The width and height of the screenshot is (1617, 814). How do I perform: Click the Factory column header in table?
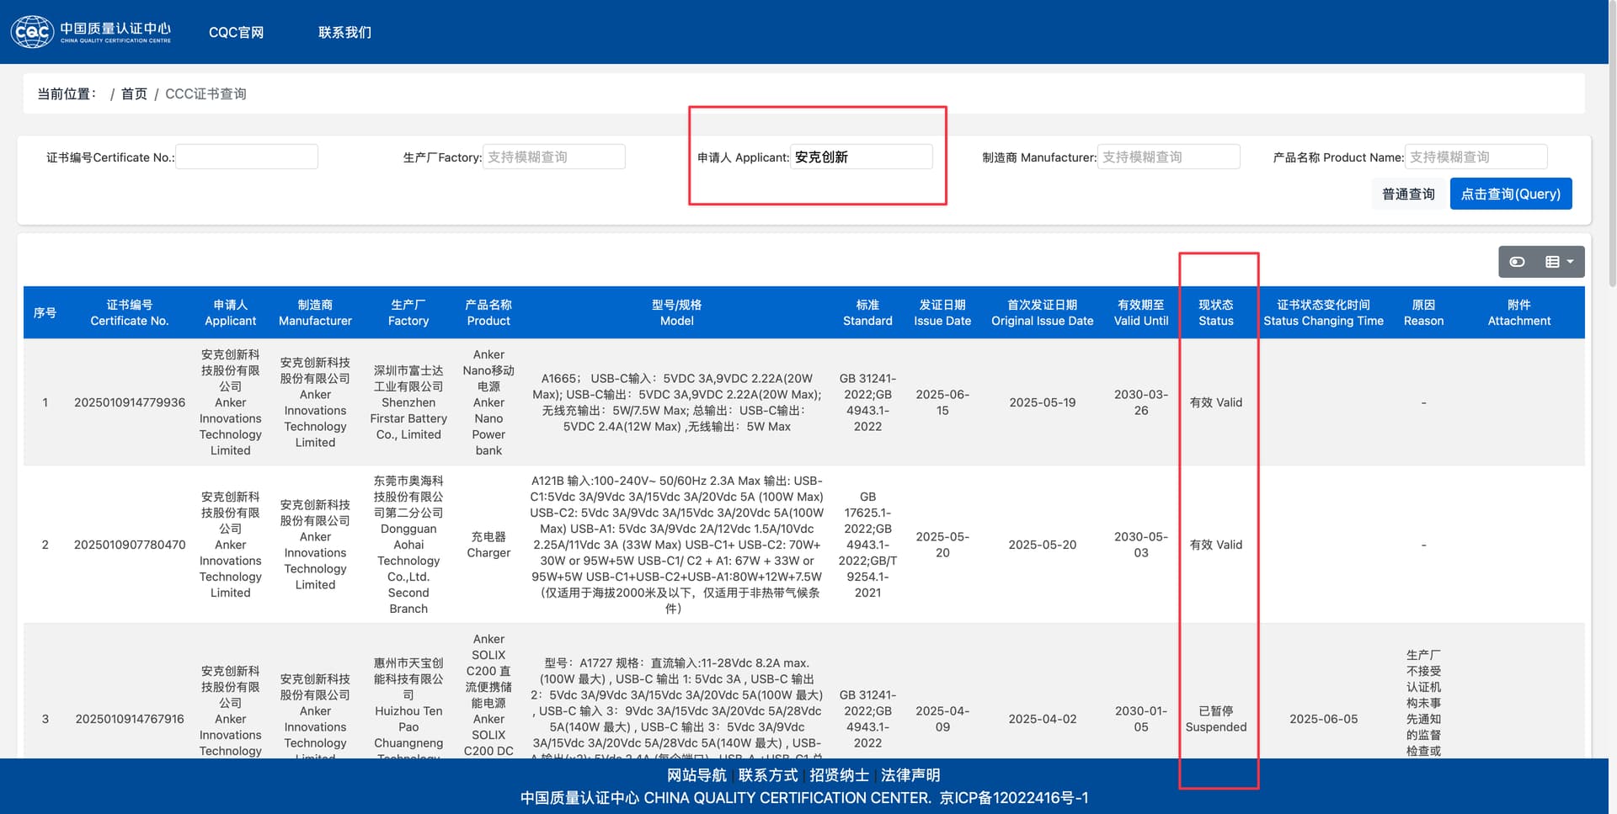(x=408, y=312)
